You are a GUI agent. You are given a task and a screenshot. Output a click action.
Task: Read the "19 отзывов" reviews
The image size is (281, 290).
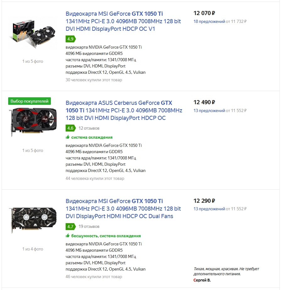click(89, 226)
